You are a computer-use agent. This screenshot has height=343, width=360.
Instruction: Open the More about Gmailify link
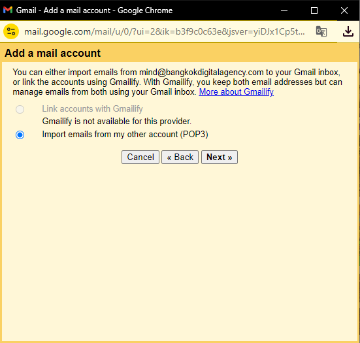(x=237, y=92)
